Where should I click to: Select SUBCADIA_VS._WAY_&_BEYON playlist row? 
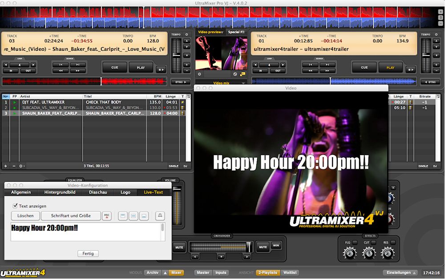[93, 108]
